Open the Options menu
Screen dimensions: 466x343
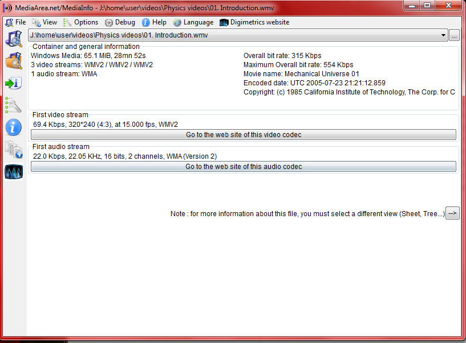tap(80, 22)
